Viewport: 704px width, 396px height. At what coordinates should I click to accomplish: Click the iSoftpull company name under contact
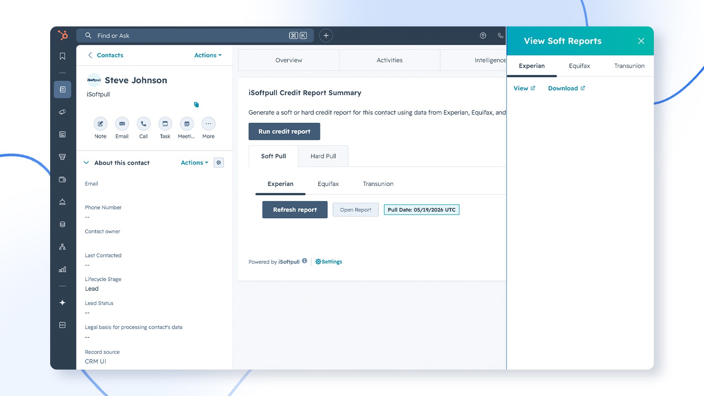pos(98,95)
